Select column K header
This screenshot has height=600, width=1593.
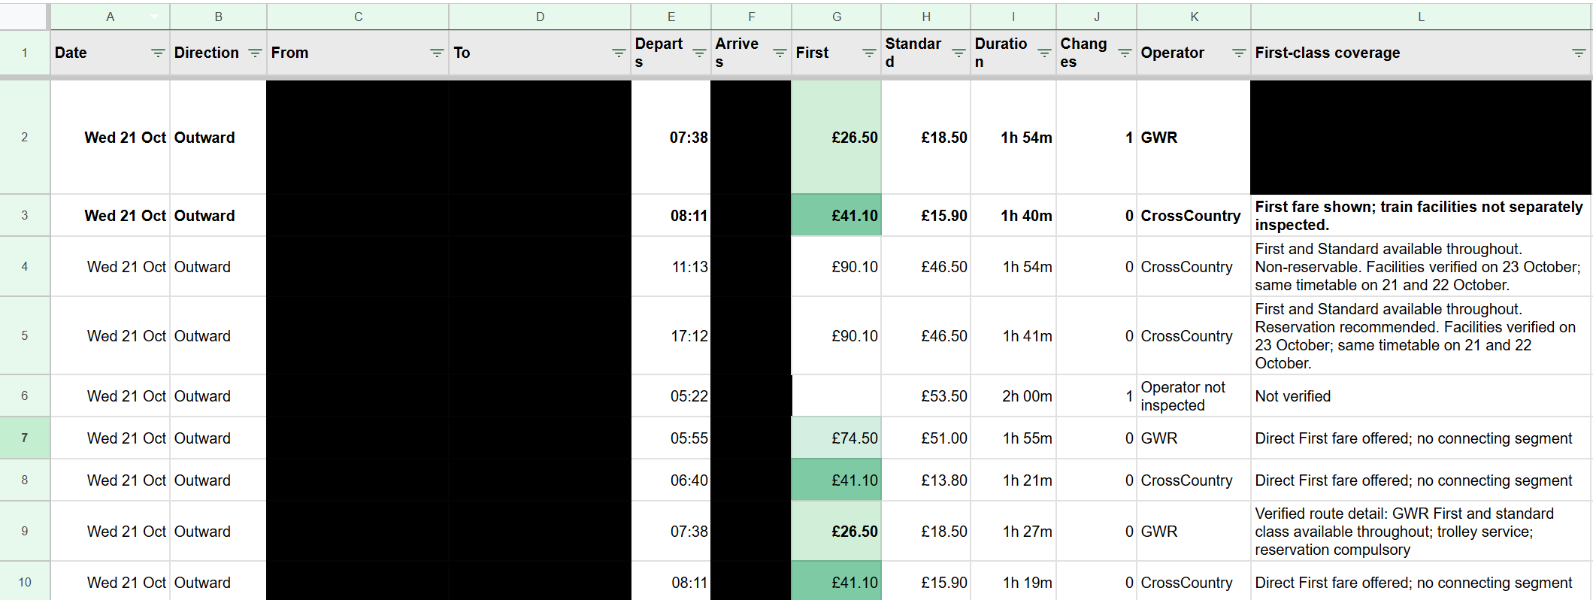(1194, 16)
